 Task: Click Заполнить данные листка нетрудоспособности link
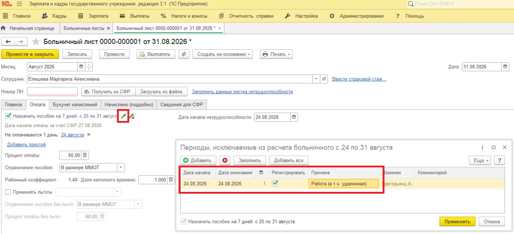click(242, 91)
